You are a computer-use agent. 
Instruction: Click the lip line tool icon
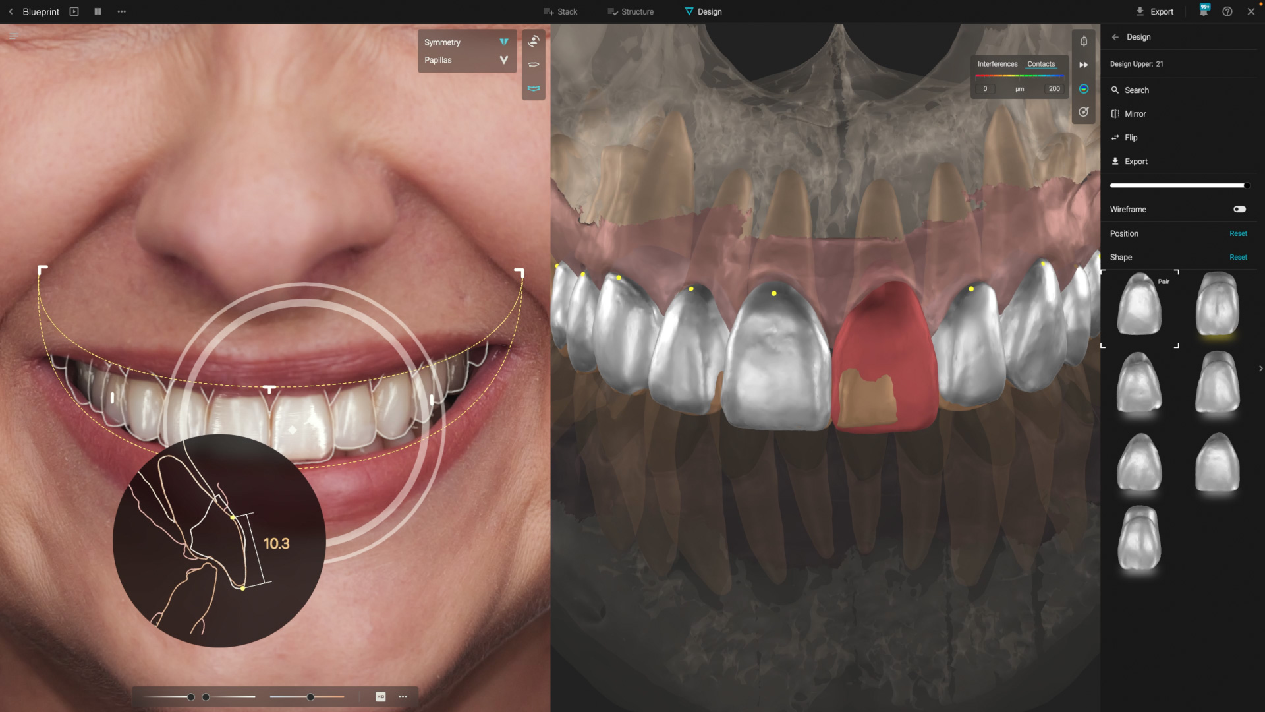[534, 65]
